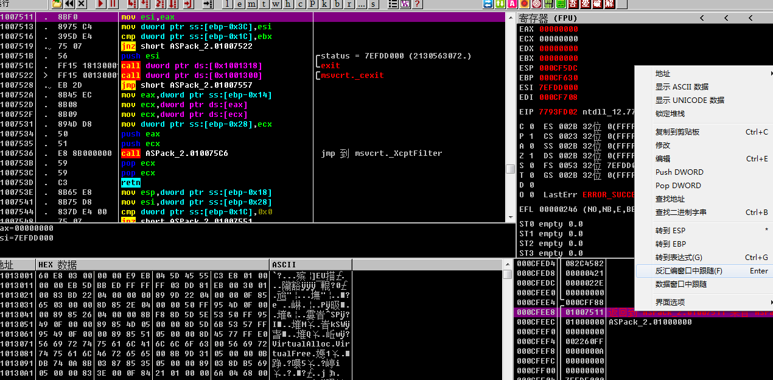The height and width of the screenshot is (380, 773).
Task: Click the red question mark help icon
Action: pos(417,4)
